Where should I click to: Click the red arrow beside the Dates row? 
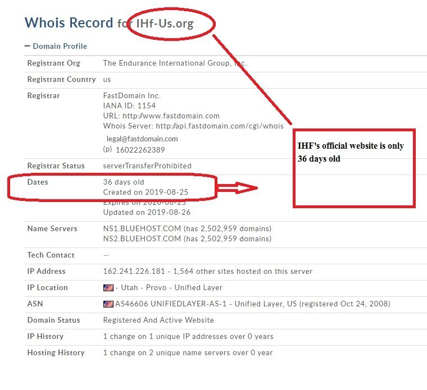(237, 189)
